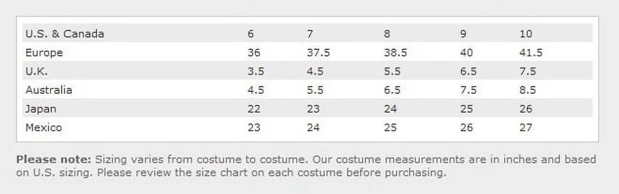
Task: Click the Australia row's 8.5 value
Action: click(527, 90)
